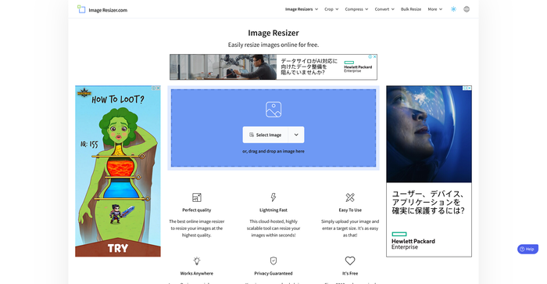This screenshot has height=284, width=547.
Task: Click the Hewlett Packard Enterprise logo in right ad
Action: [x=413, y=241]
